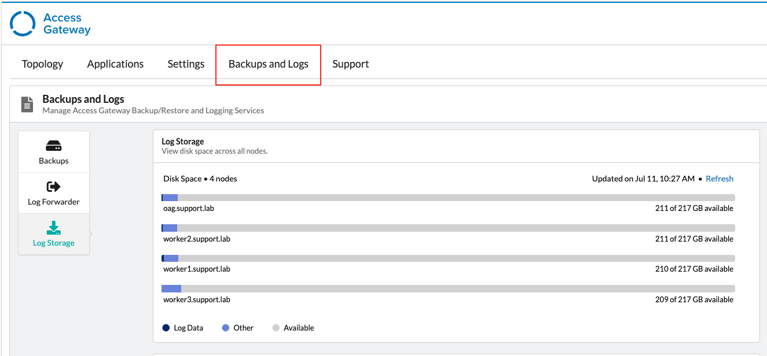This screenshot has width=767, height=356.
Task: Click the Other legend dot
Action: (226, 328)
